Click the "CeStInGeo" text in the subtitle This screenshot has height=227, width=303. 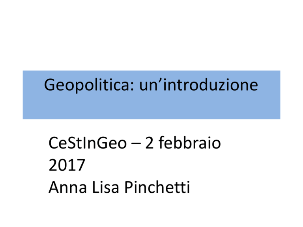88,143
